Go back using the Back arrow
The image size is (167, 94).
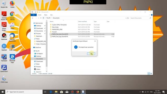click(33, 18)
